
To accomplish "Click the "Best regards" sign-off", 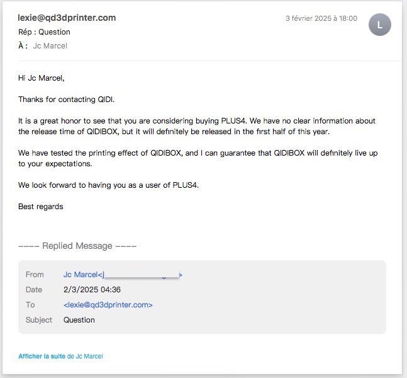I will tap(41, 207).
